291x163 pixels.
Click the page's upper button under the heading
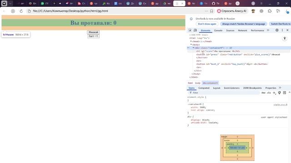coord(93,32)
